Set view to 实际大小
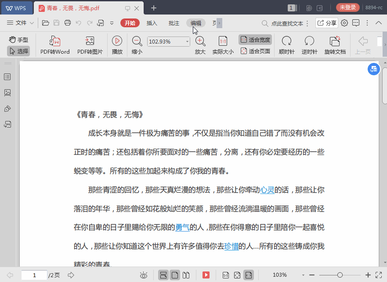Viewport: 387px width, 282px height. pyautogui.click(x=223, y=45)
